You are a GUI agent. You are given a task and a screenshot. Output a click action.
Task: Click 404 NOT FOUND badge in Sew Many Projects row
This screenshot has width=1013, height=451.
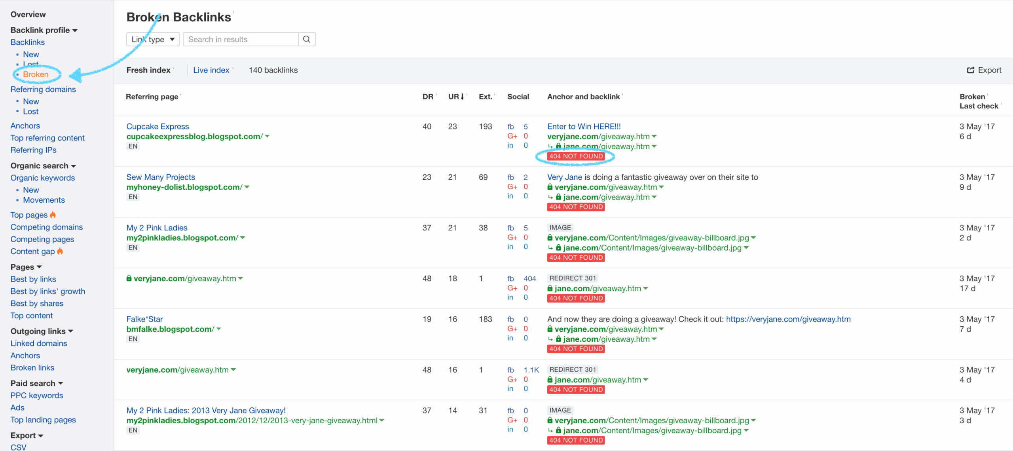(x=576, y=207)
